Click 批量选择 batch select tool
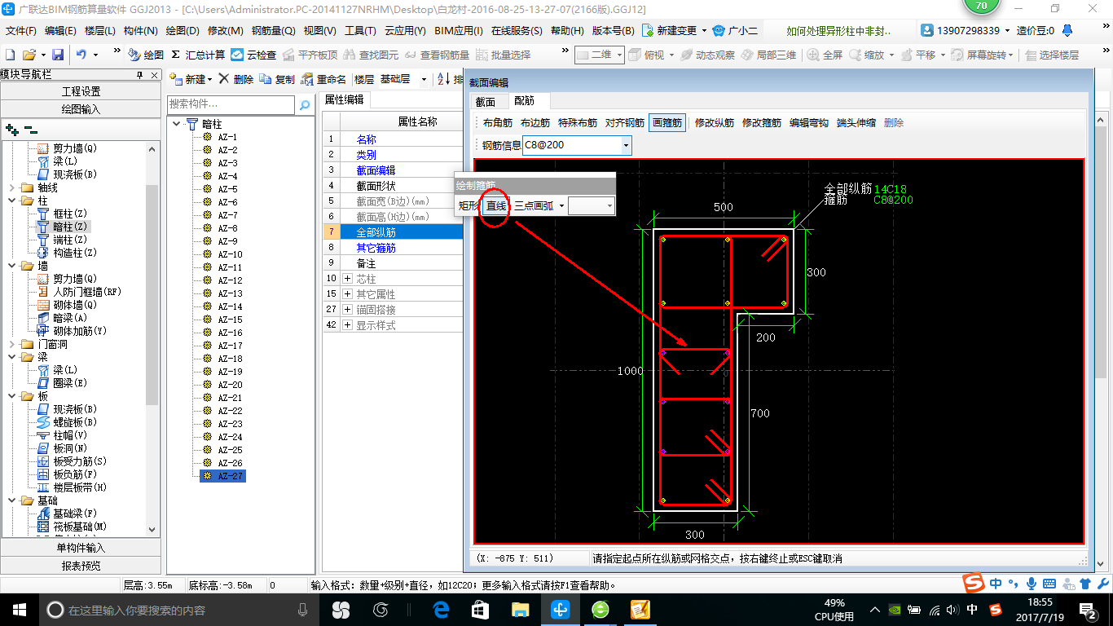Image resolution: width=1113 pixels, height=626 pixels. 503,55
